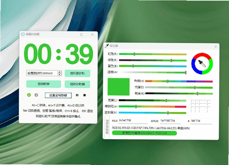The image size is (229, 165).
Task: Maximize the timer window
Action: pos(82,35)
